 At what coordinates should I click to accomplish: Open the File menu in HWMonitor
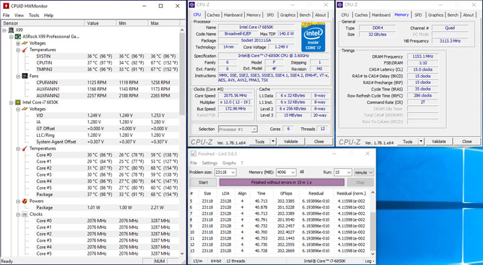(6, 15)
